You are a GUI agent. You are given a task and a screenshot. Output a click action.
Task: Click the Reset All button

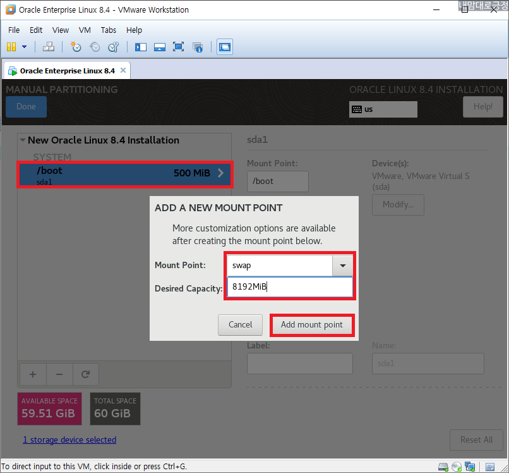(476, 440)
